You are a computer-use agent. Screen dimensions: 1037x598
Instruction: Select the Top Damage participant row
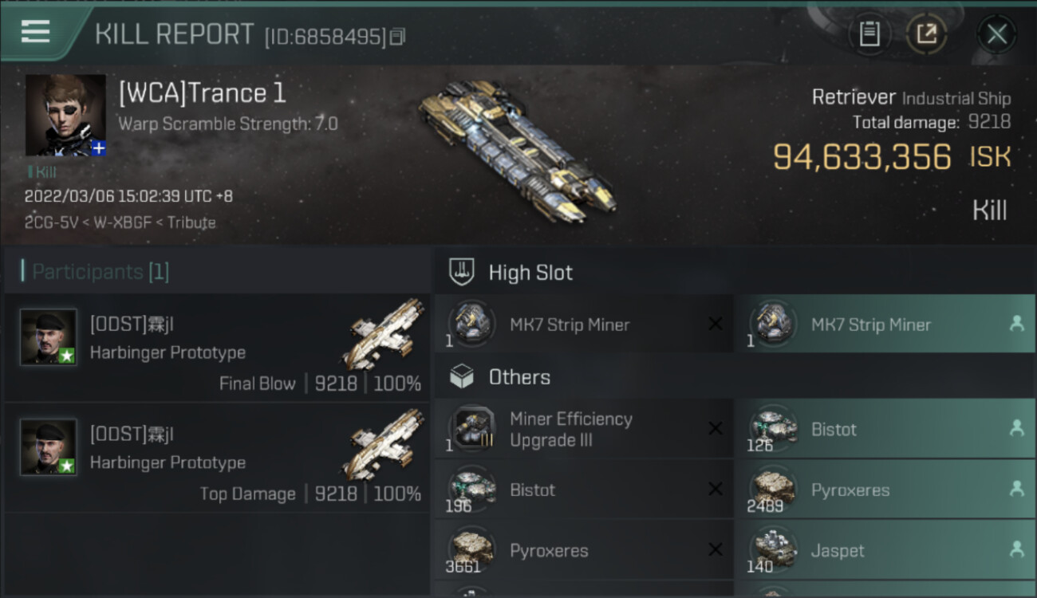coord(217,458)
